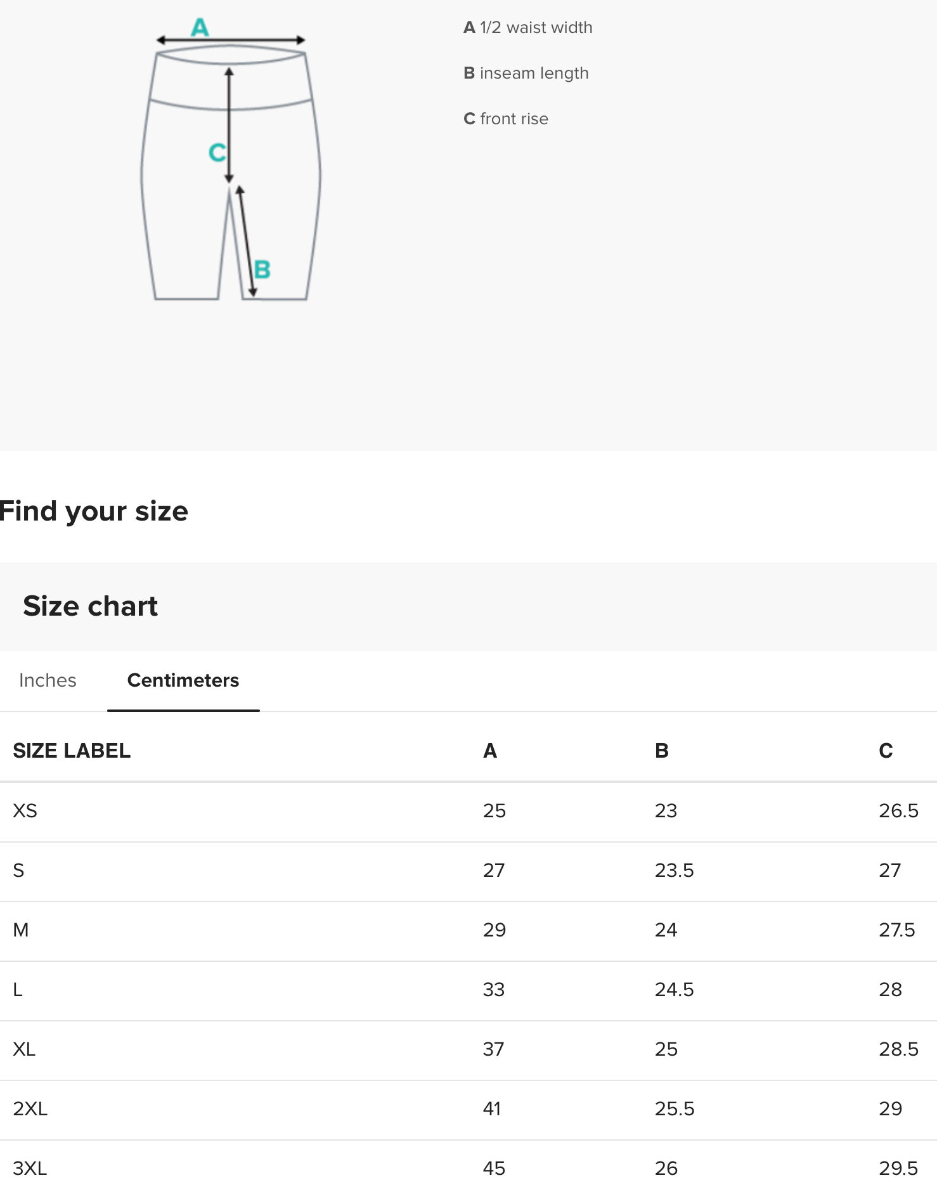The image size is (937, 1192).
Task: Select the XS size row
Action: (25, 811)
